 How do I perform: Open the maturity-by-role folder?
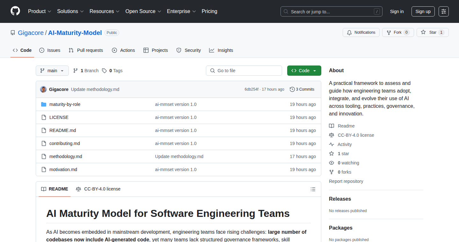[x=65, y=104]
